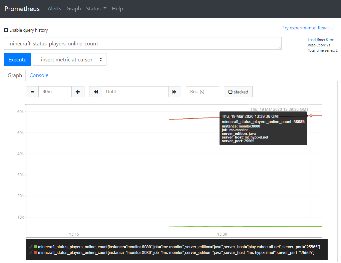Screen dimensions: 341x263
Task: Click the 10k y-axis label
Action: click(x=20, y=217)
